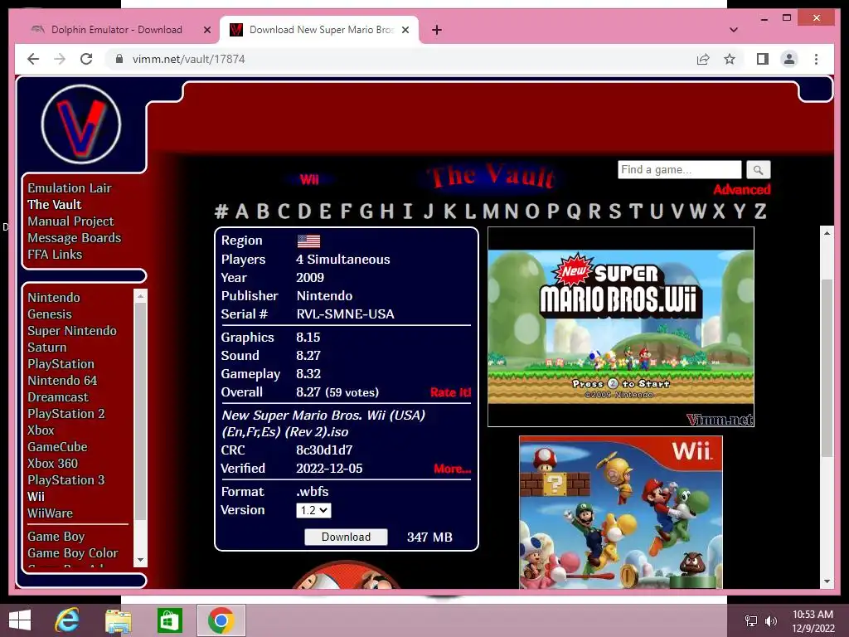View site info via padlock icon
This screenshot has height=637, width=849.
tap(119, 59)
